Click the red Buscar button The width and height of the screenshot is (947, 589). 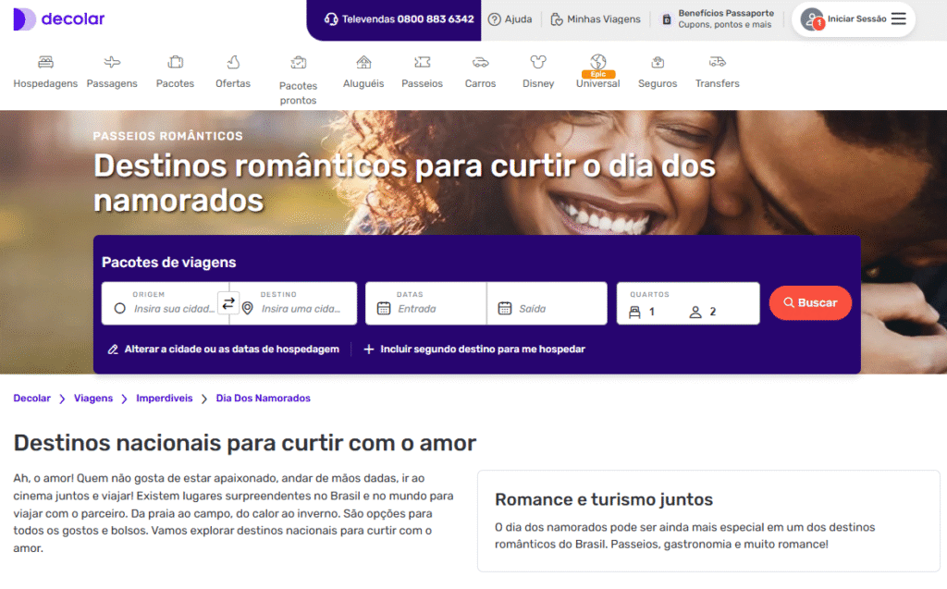point(810,302)
